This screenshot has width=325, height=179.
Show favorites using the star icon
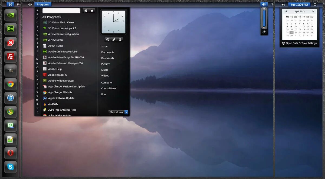92,10
